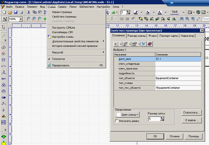Click the ground symbol element tool
Viewport: 209px width, 145px height.
click(x=4, y=110)
